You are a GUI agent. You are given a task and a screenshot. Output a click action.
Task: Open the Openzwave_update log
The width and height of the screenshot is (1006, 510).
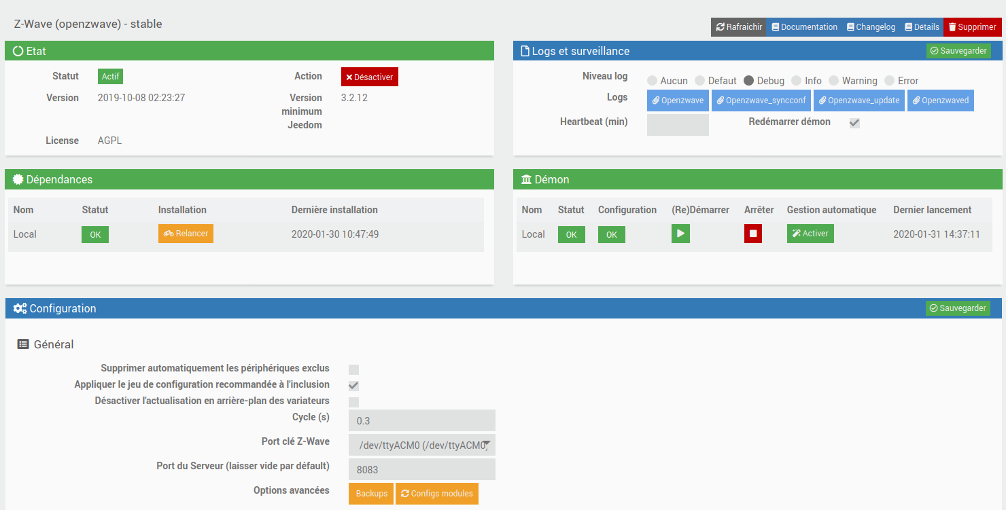859,101
